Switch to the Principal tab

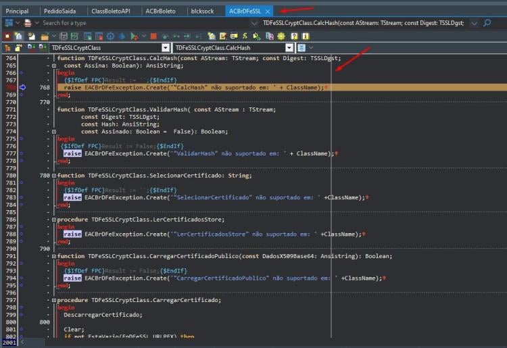coord(17,11)
